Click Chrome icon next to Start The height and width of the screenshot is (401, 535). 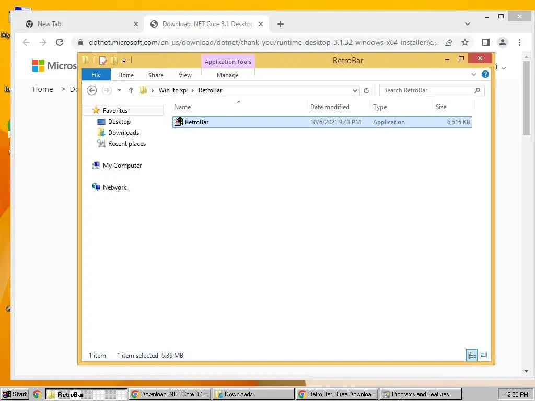tap(37, 394)
